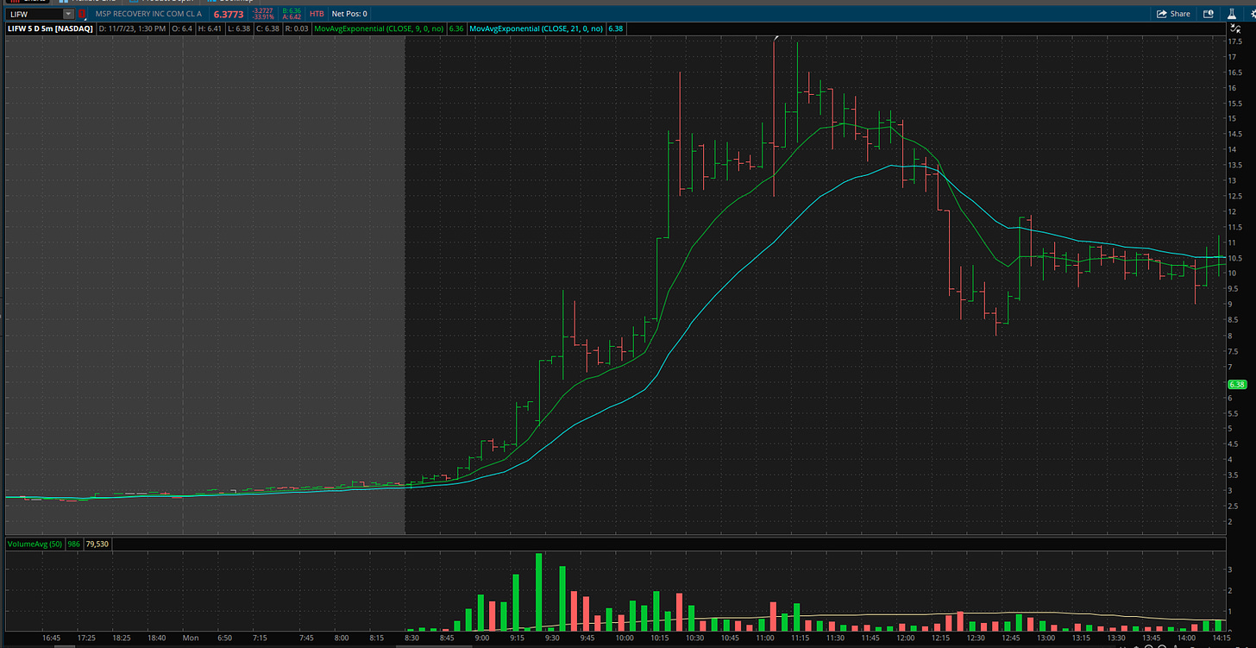The height and width of the screenshot is (648, 1256).
Task: Click the HTB hard-to-borrow label
Action: click(317, 14)
